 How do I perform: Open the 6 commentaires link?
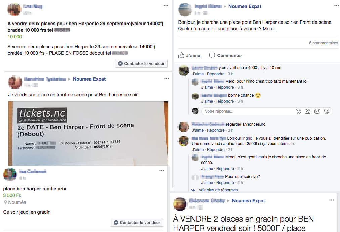click(324, 43)
